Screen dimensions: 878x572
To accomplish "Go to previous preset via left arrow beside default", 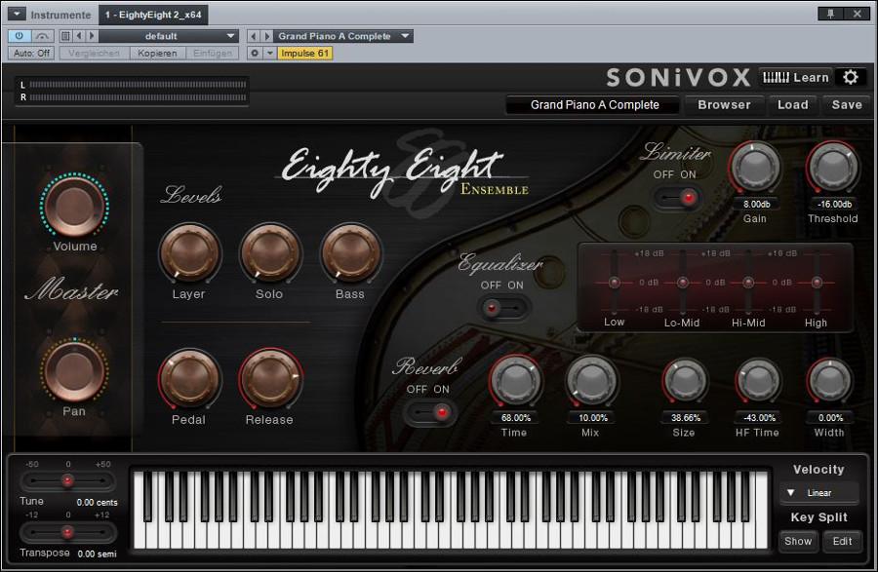I will pyautogui.click(x=79, y=36).
